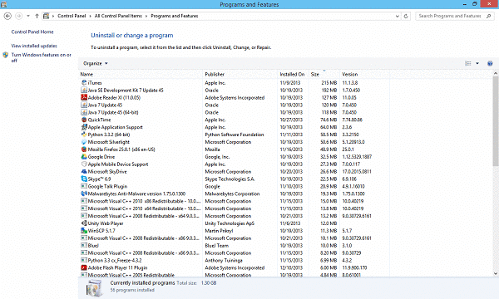499x299 pixels.
Task: Click the Search Programs and Features field
Action: (x=454, y=16)
